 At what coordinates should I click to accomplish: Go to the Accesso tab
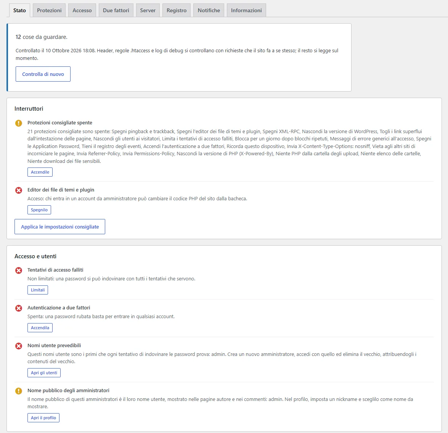click(82, 10)
